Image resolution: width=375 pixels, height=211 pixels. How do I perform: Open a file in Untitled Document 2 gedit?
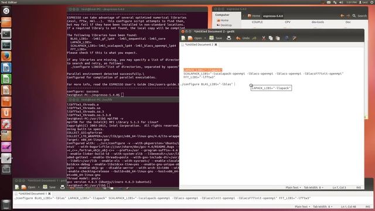196,38
